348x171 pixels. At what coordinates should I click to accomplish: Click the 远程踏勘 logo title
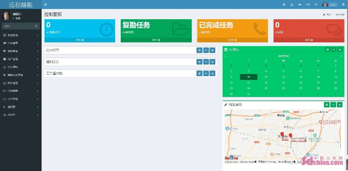[21, 5]
